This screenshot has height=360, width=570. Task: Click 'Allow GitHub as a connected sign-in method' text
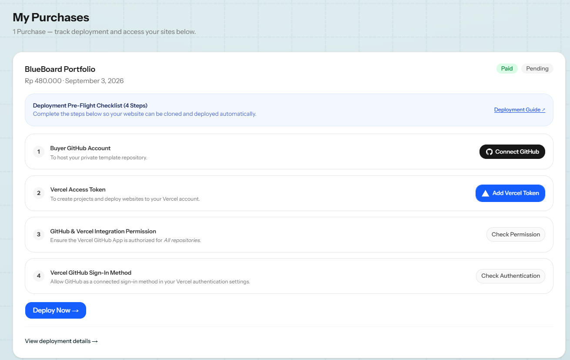tap(150, 282)
